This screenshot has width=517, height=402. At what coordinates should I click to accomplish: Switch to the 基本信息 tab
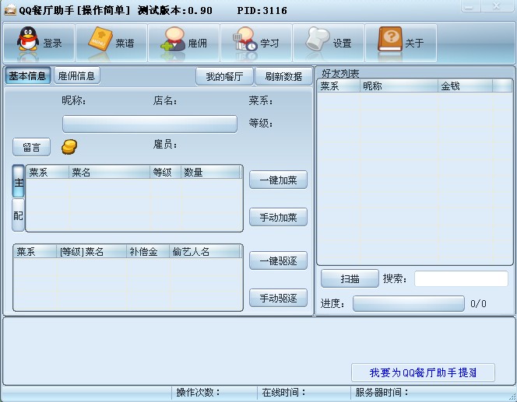[x=28, y=75]
